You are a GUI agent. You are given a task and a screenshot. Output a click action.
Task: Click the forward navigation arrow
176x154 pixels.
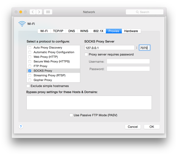coord(39,12)
